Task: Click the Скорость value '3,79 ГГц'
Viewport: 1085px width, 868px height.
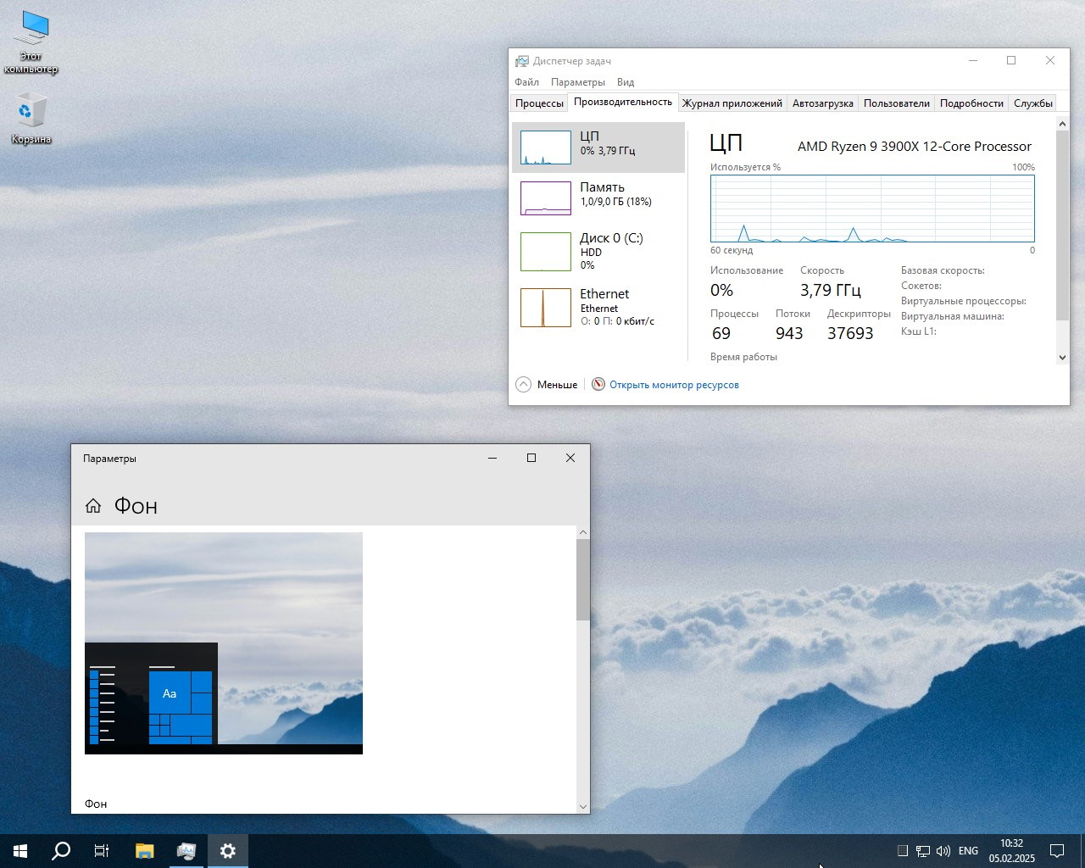Action: pos(831,290)
